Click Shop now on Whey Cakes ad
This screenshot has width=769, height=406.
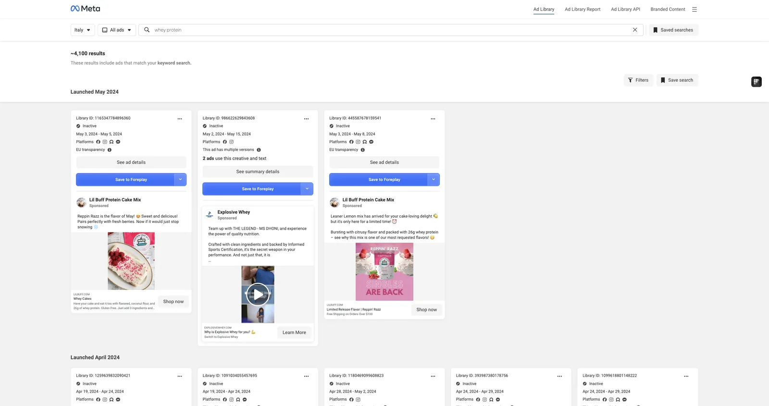pyautogui.click(x=174, y=302)
